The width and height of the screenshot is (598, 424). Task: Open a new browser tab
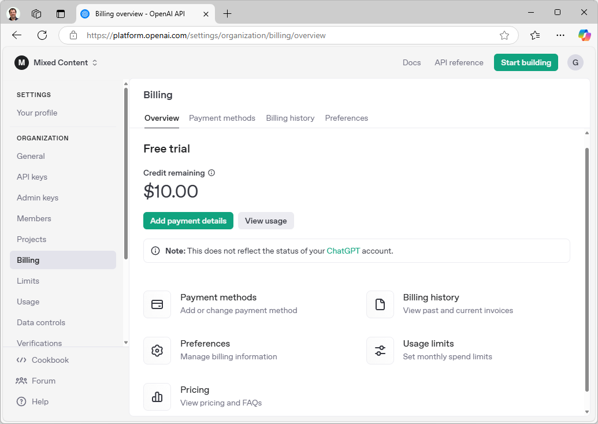(227, 14)
